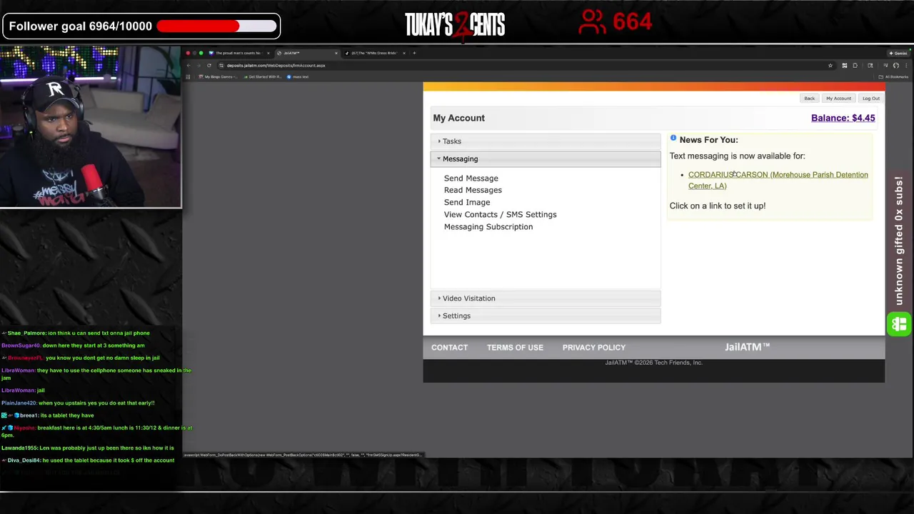Viewport: 914px width, 514px height.
Task: Open the My Bingo Games bookmark
Action: 218,77
